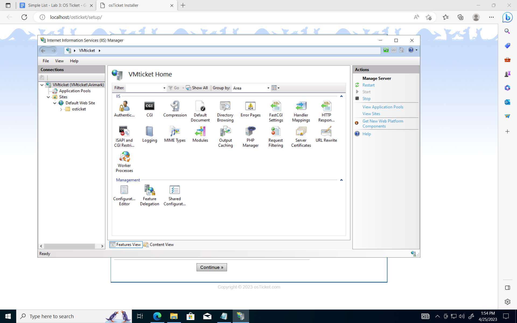Click View Application Pools link
The height and width of the screenshot is (323, 517).
383,107
